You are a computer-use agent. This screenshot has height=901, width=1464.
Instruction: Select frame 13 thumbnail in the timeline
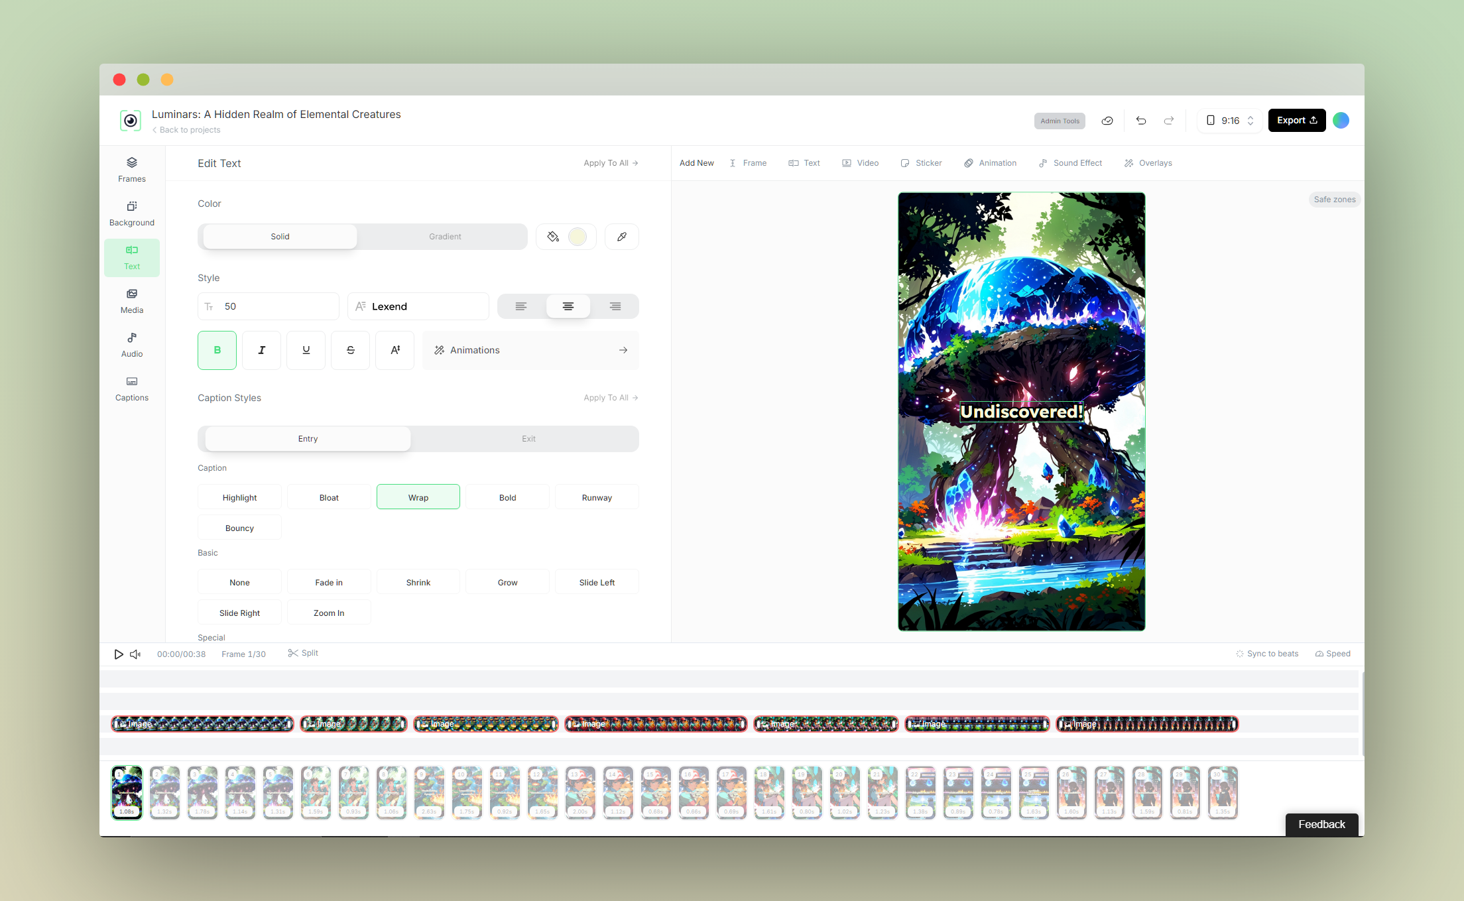click(580, 792)
